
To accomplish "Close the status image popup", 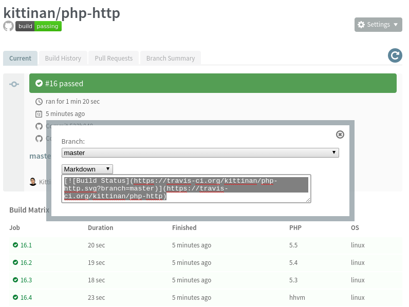I will (x=340, y=135).
